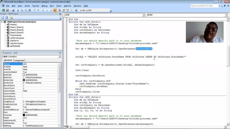Toggle Design Mode in the toolbar
Viewport: 230px width, 129px height.
pos(55,10)
